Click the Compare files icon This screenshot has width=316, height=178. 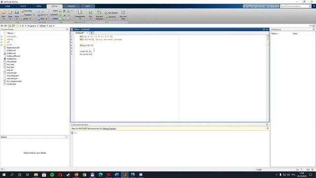pyautogui.click(x=22, y=15)
